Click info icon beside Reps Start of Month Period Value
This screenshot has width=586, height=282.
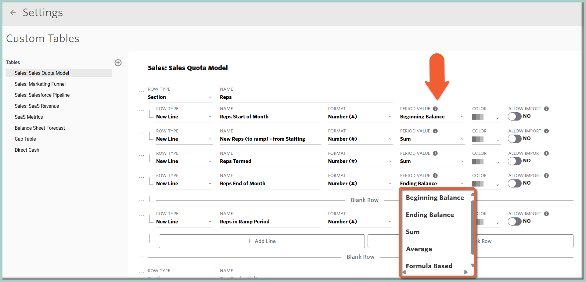435,109
